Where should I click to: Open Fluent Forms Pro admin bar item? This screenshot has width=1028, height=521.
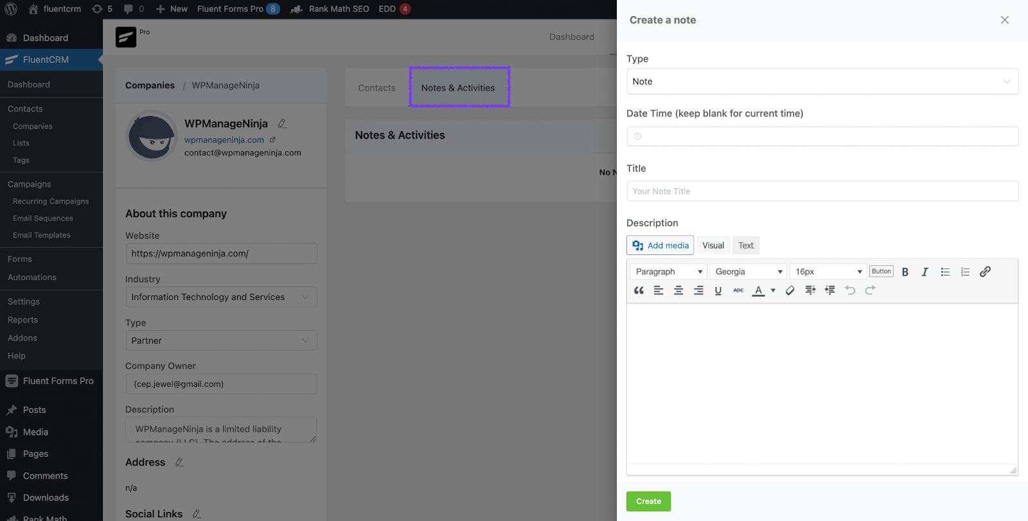238,9
